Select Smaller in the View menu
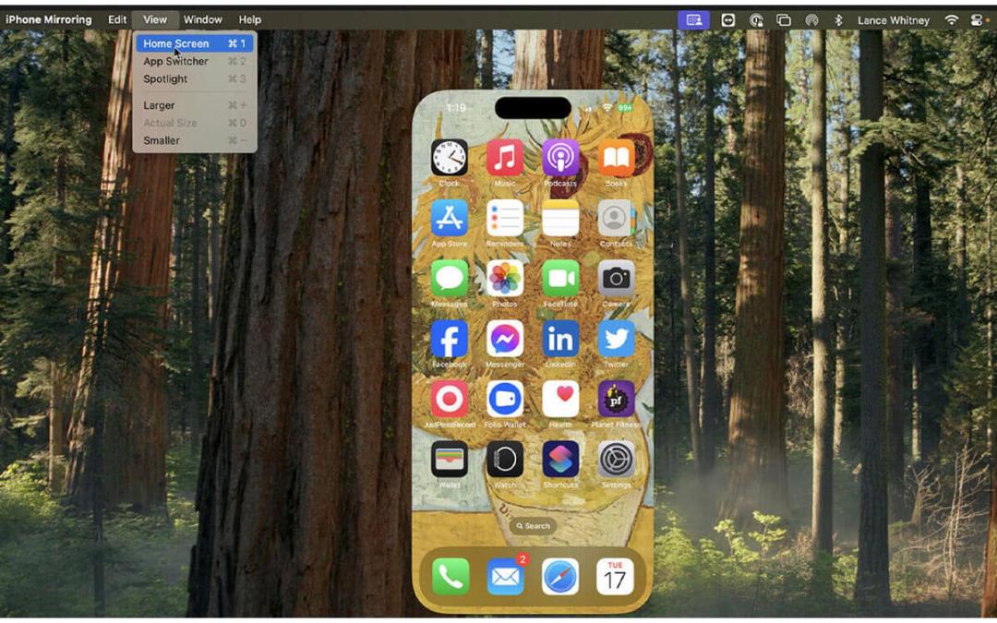 coord(195,140)
